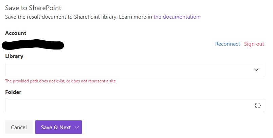
Task: Click the curly braces icon in Folder field
Action: (258, 105)
